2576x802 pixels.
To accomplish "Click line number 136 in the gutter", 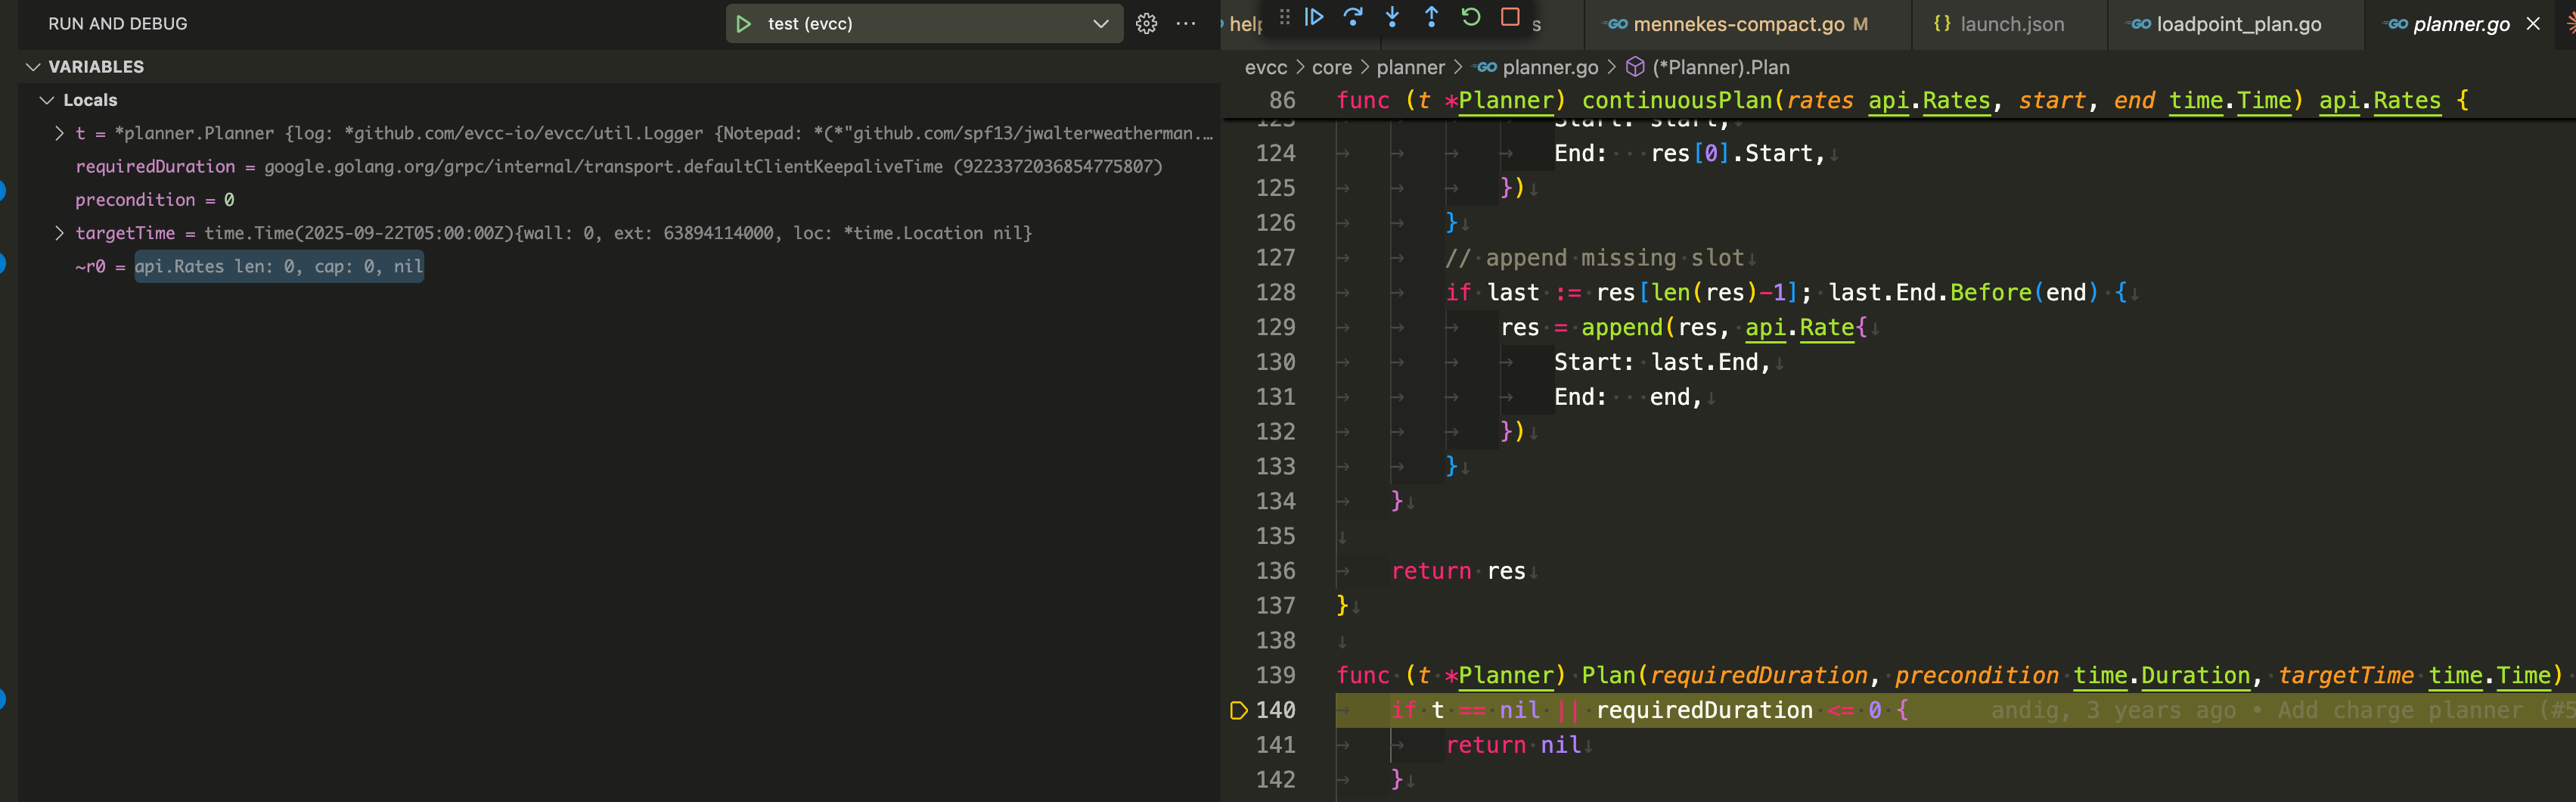I will tap(1275, 571).
